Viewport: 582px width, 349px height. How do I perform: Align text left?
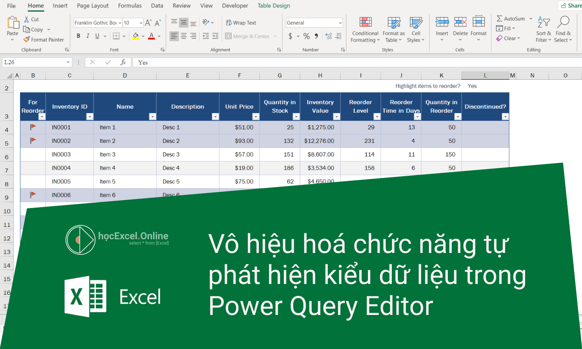(x=174, y=36)
